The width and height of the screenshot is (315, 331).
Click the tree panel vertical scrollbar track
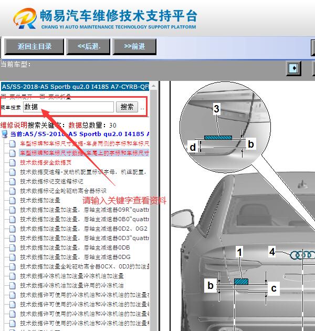[154, 209]
